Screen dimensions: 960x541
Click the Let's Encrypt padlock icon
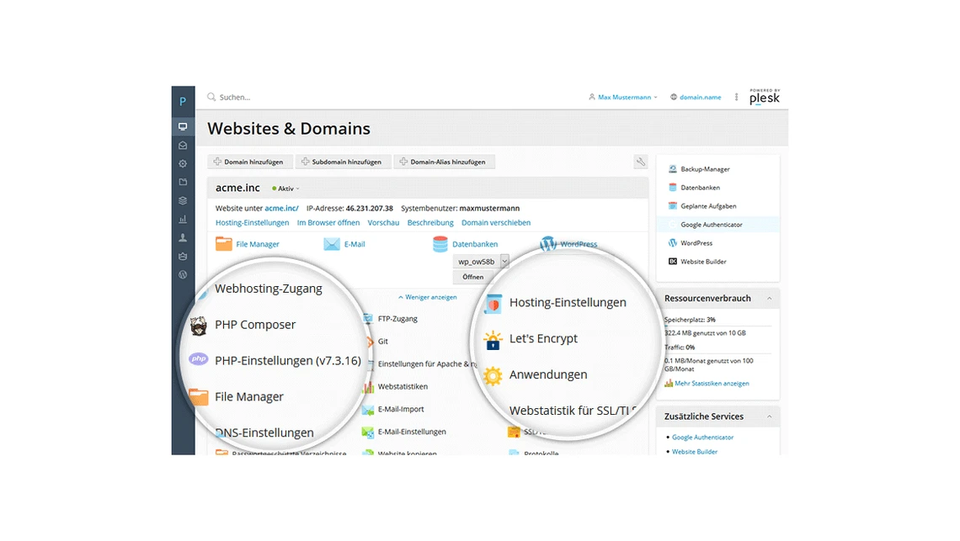tap(493, 339)
